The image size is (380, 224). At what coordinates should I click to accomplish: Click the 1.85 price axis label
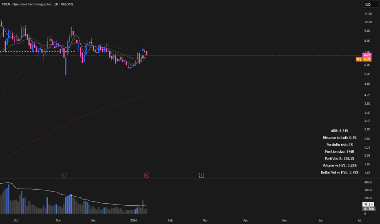coord(367,164)
